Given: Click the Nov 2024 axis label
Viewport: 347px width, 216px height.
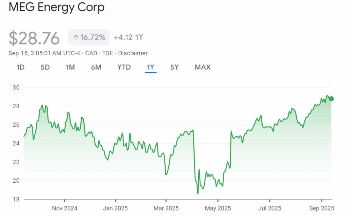Looking at the screenshot, I should click(65, 208).
